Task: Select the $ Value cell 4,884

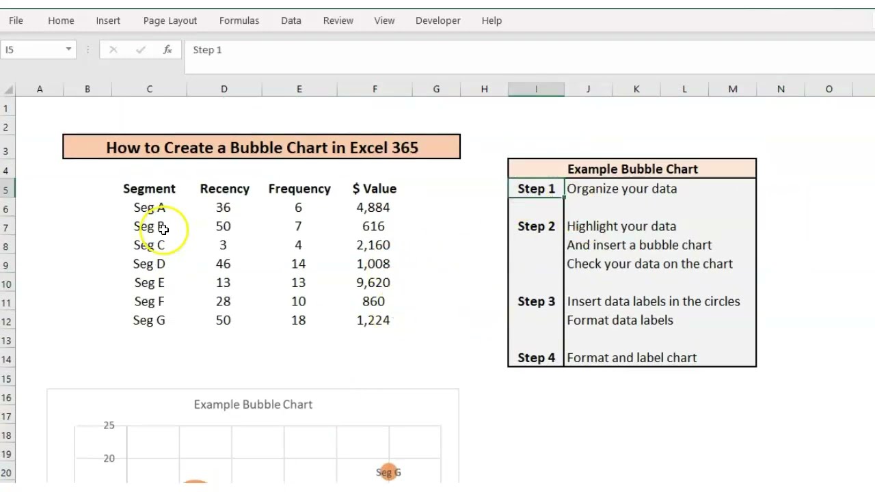Action: (373, 207)
